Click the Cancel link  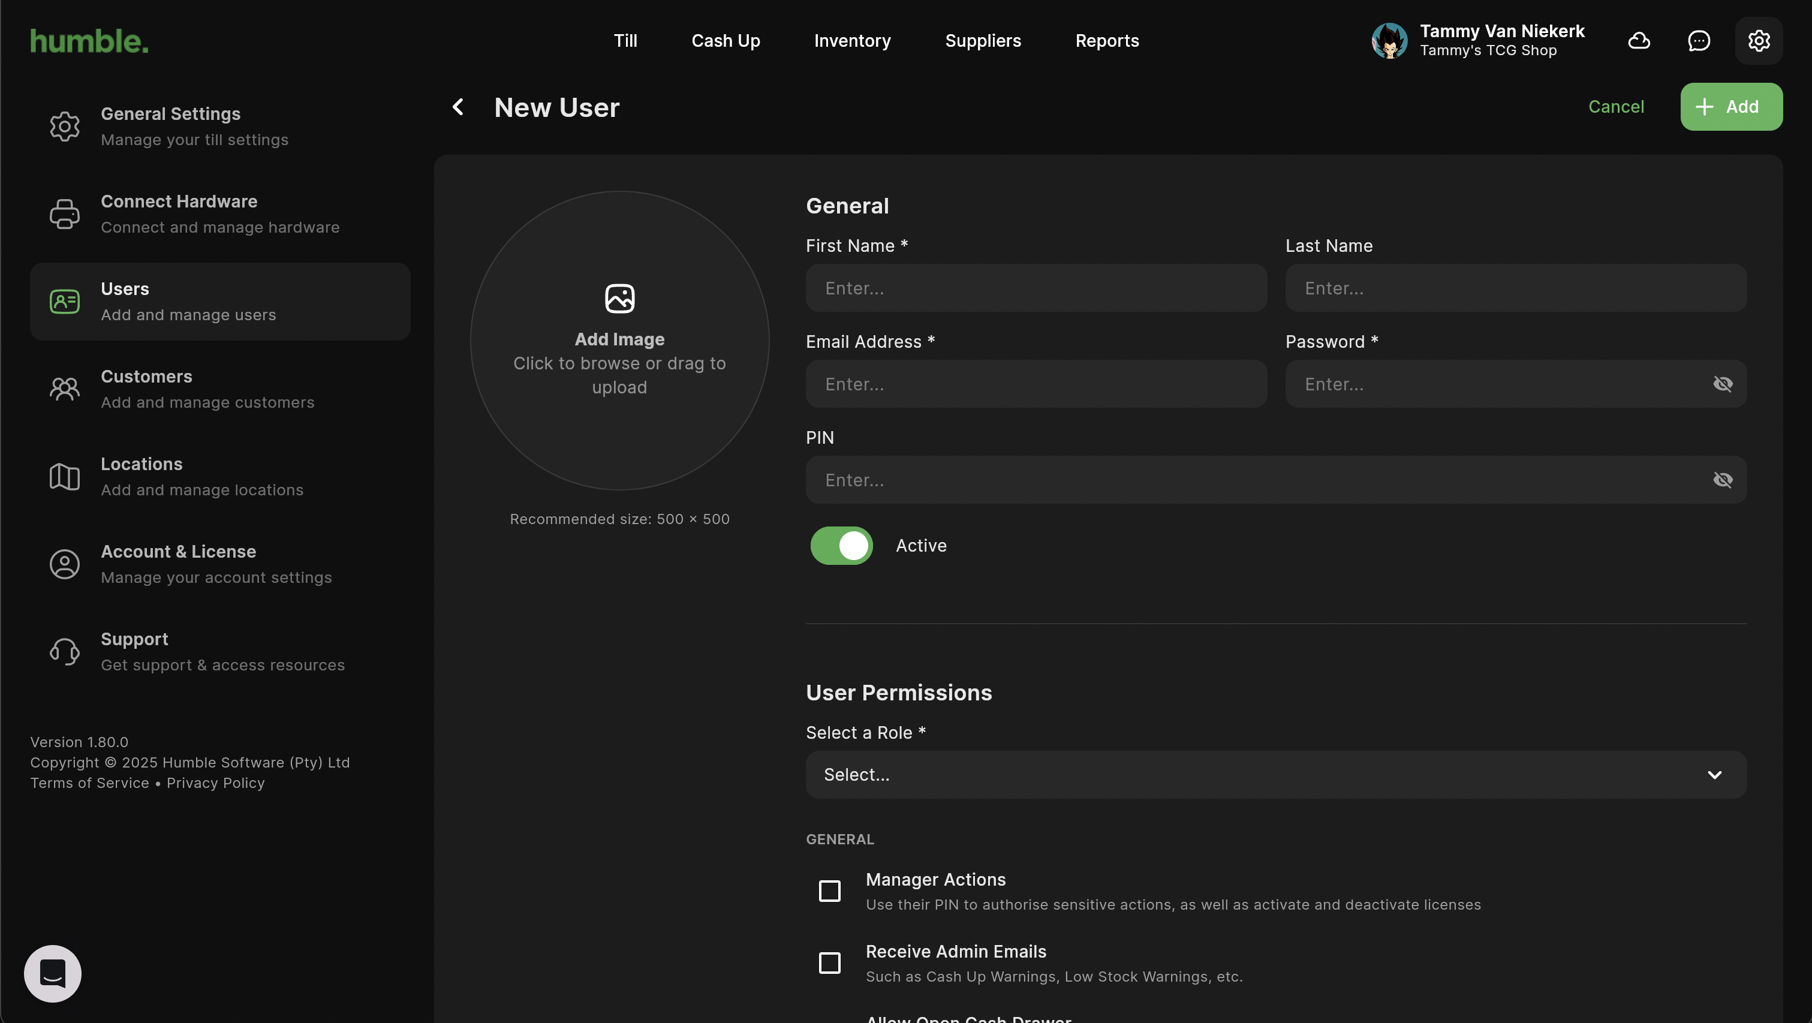[1616, 107]
